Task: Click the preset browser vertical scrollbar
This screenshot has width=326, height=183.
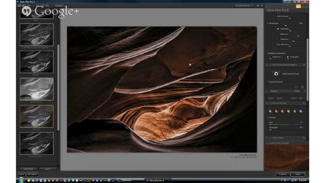Action: click(x=59, y=87)
